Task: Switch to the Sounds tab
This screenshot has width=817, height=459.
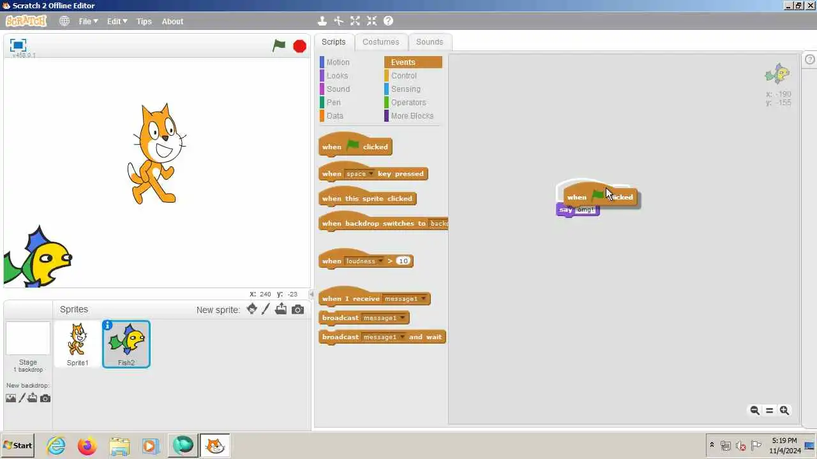Action: (x=430, y=41)
